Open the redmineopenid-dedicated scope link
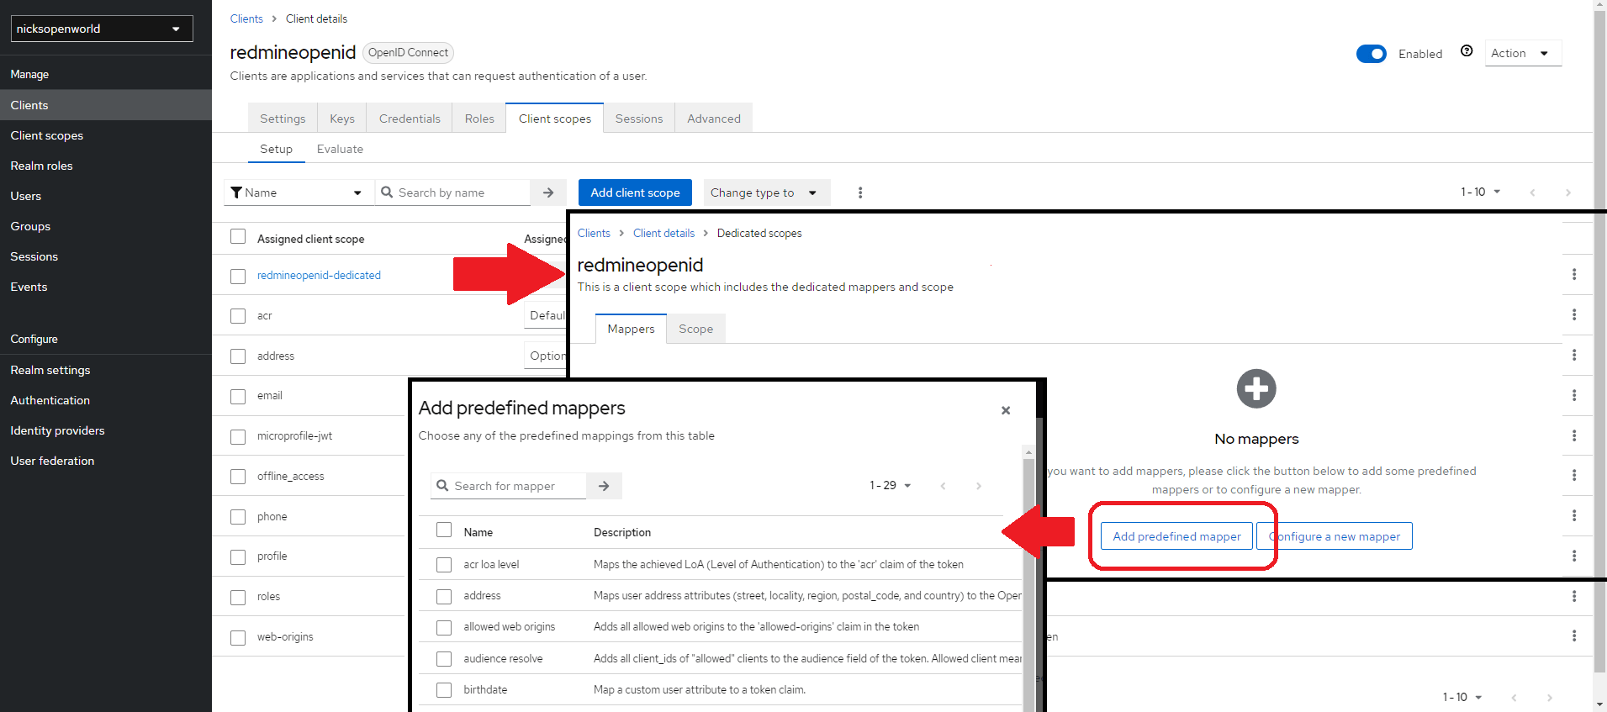The height and width of the screenshot is (712, 1607). (x=319, y=275)
